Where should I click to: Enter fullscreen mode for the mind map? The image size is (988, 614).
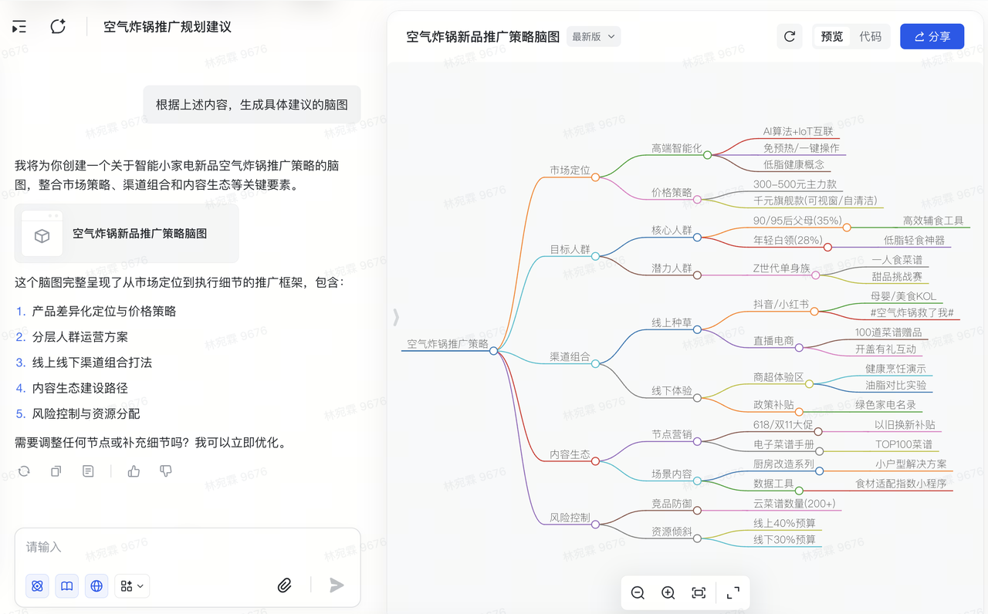tap(733, 592)
